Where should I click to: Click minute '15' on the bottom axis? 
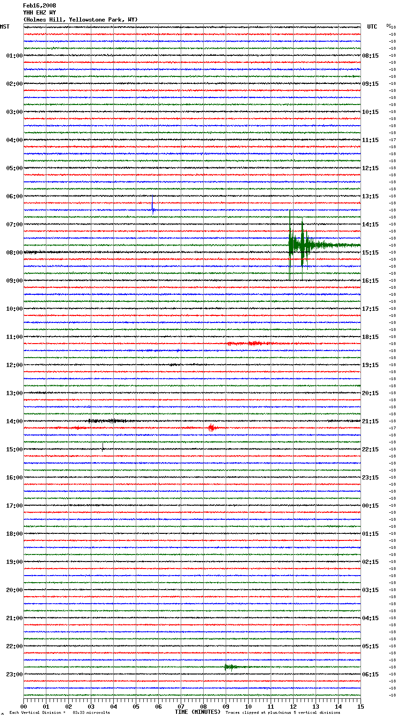click(361, 706)
